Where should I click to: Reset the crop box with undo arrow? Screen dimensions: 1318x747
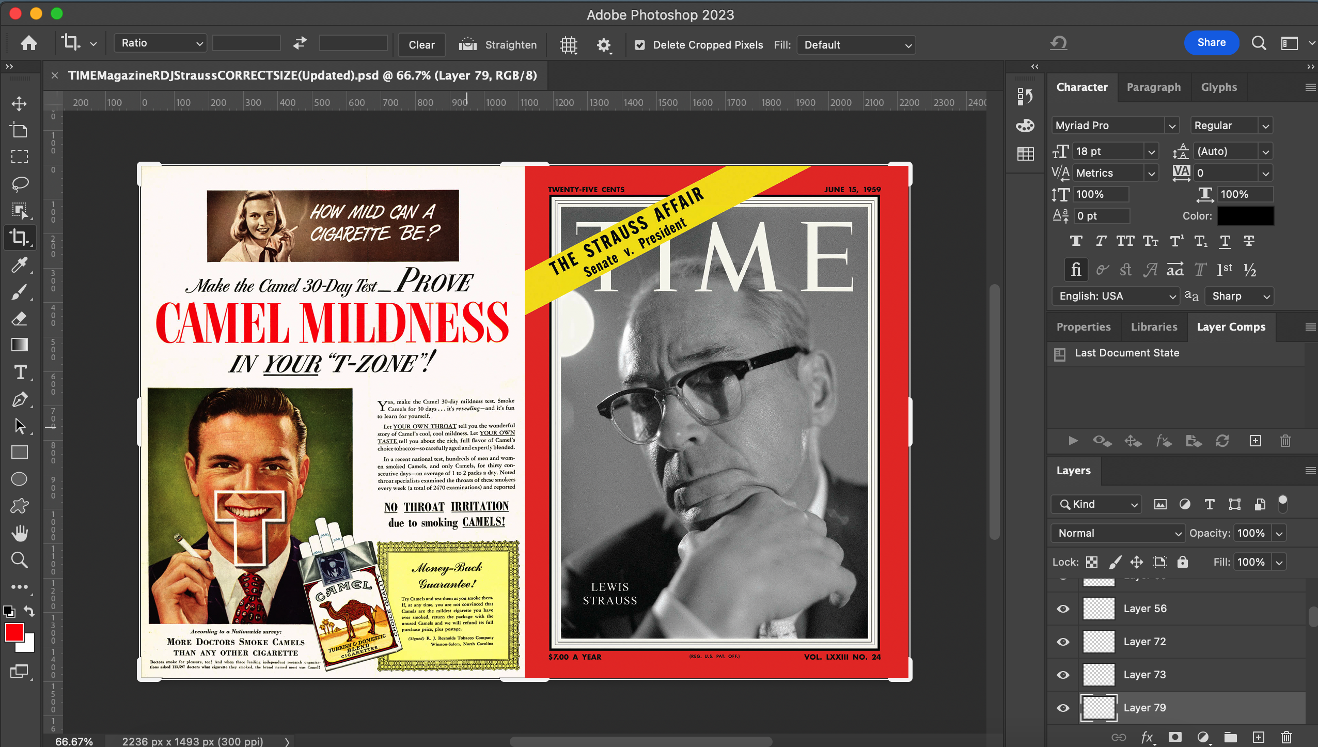1058,43
